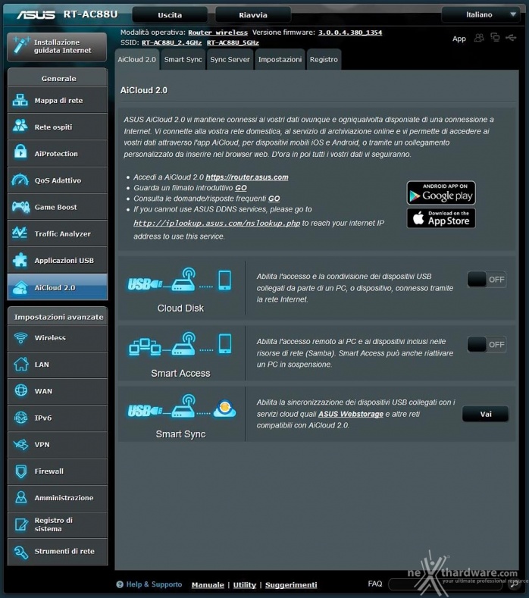The width and height of the screenshot is (529, 598).
Task: Click the WAN globe icon
Action: click(x=20, y=390)
